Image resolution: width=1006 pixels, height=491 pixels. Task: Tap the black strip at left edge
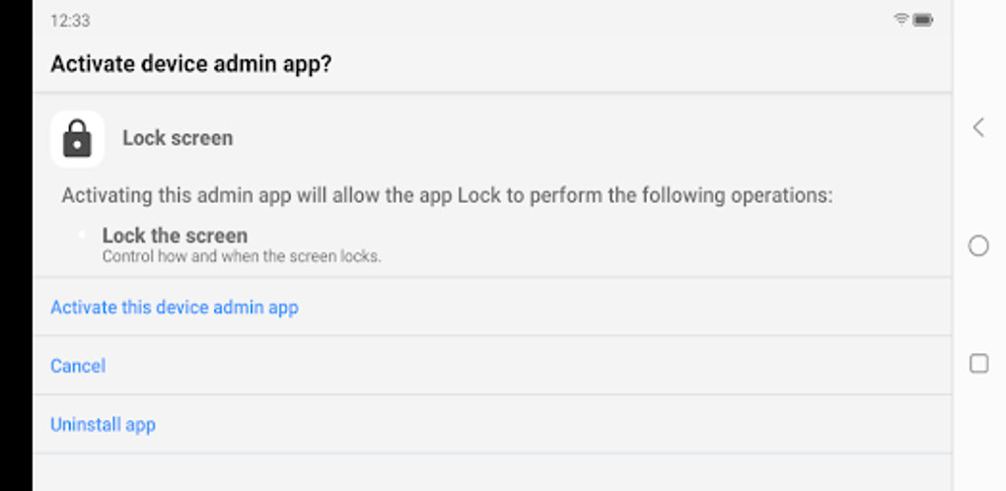point(16,246)
